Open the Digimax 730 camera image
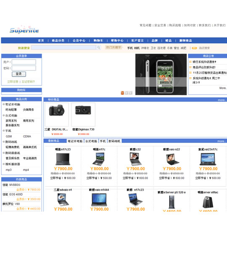The height and width of the screenshot is (264, 227). tap(83, 114)
